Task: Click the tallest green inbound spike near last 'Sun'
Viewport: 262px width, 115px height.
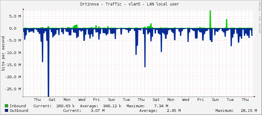Action: click(x=210, y=19)
